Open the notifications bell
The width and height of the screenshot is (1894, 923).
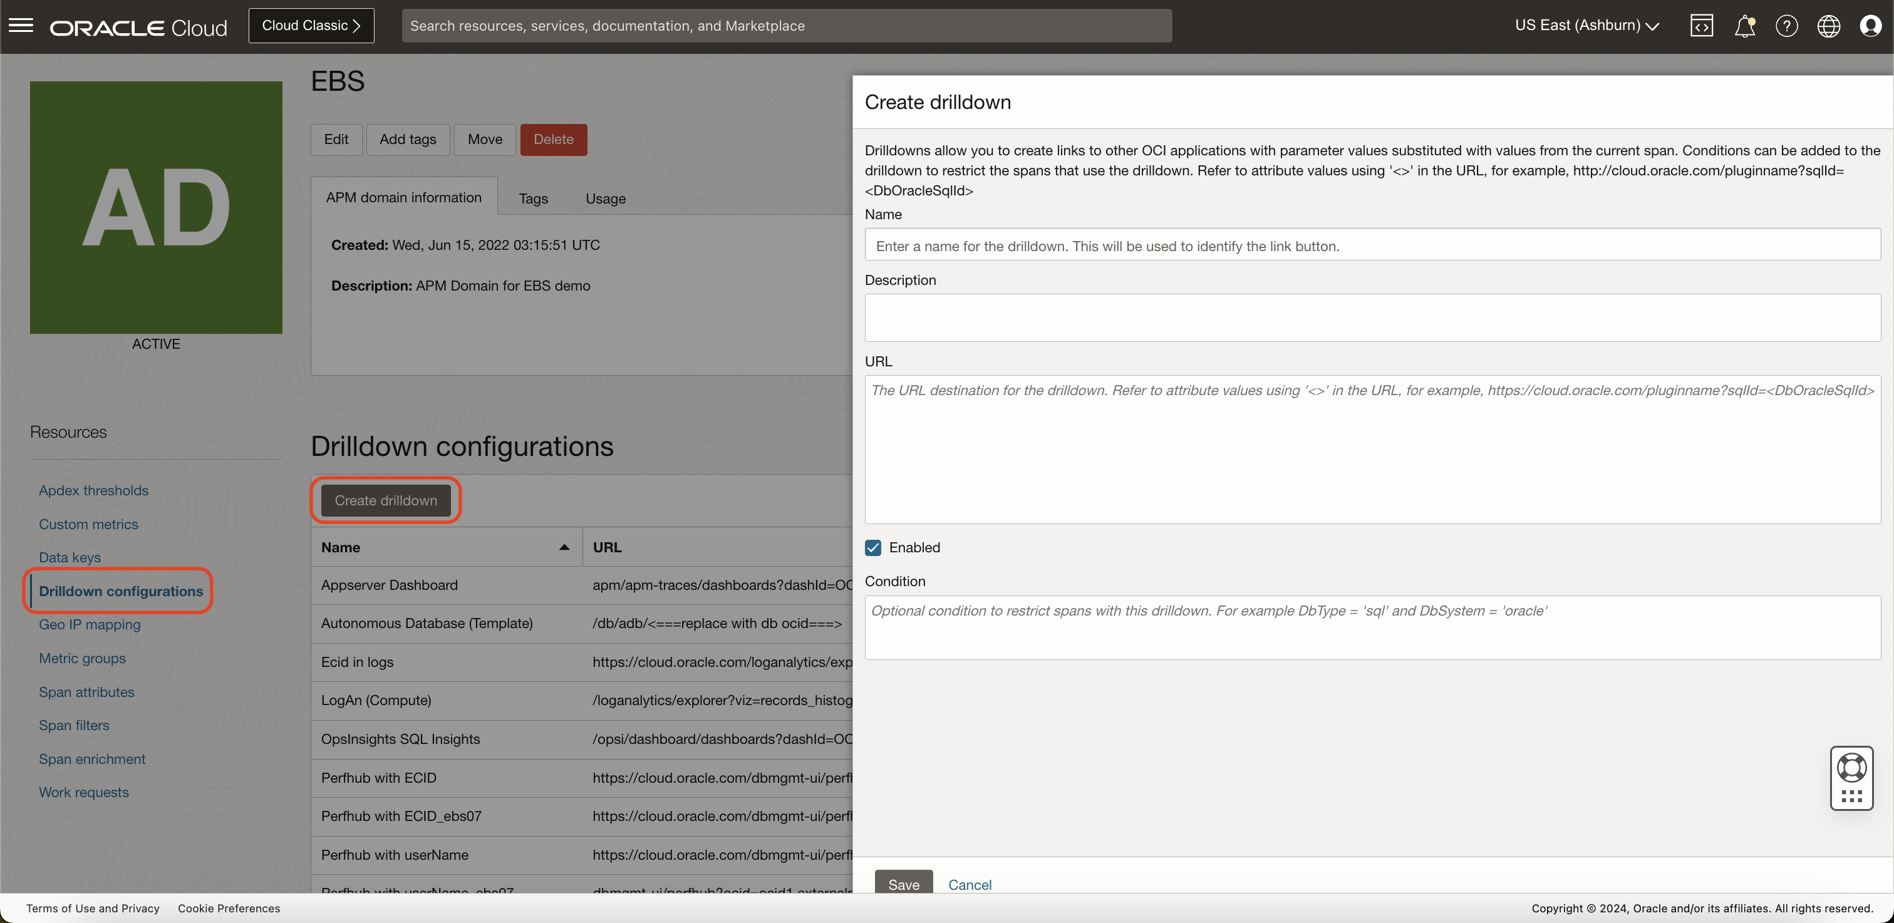[1744, 26]
